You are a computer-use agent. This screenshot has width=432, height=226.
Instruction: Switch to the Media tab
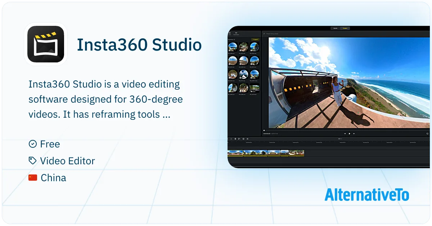(x=335, y=28)
